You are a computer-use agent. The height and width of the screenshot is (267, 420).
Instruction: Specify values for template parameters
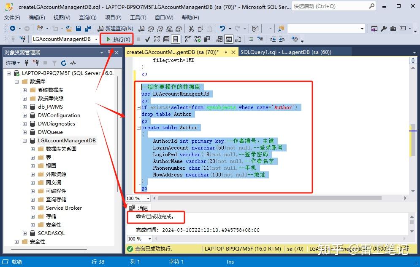(x=294, y=39)
